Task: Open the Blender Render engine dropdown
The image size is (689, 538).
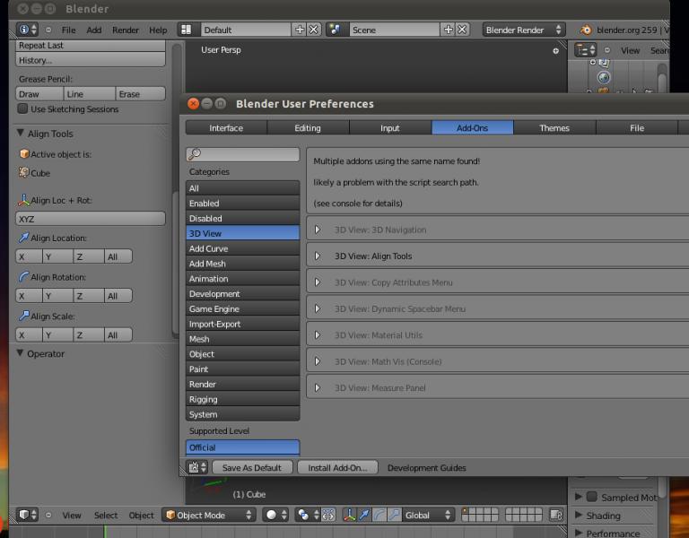Action: (x=524, y=30)
